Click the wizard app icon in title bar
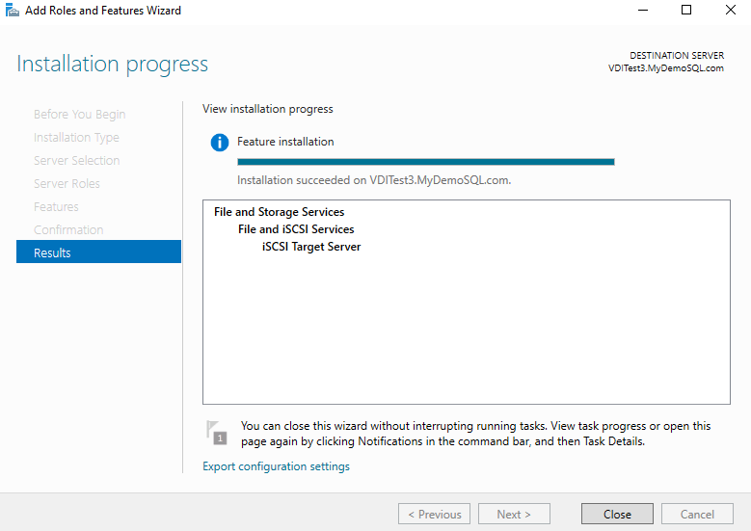 point(12,10)
